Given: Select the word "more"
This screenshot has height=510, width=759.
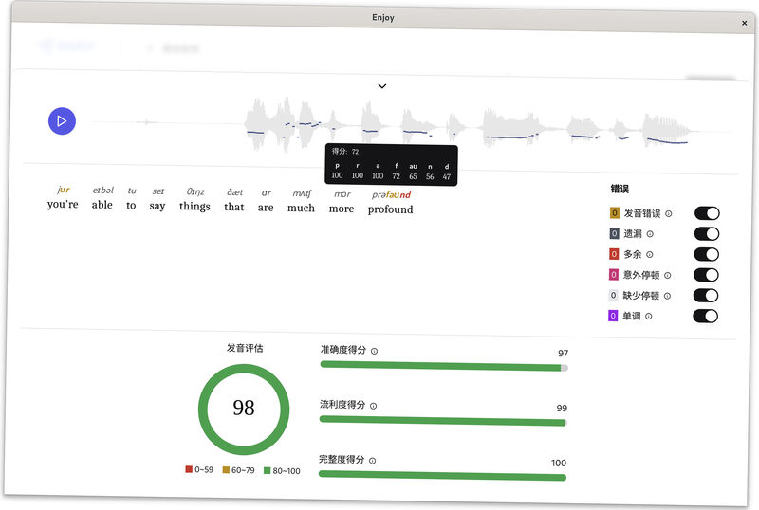Looking at the screenshot, I should (342, 209).
